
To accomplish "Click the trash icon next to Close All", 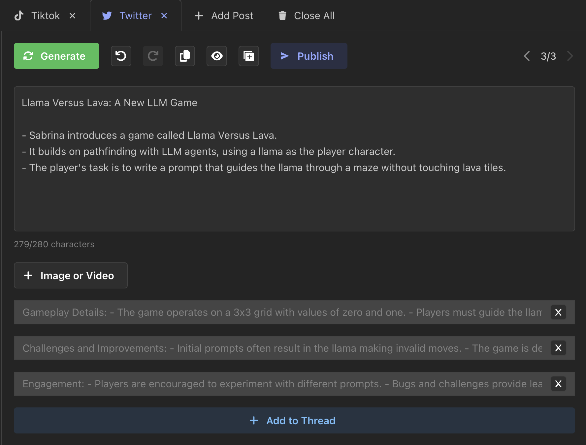I will coord(282,15).
